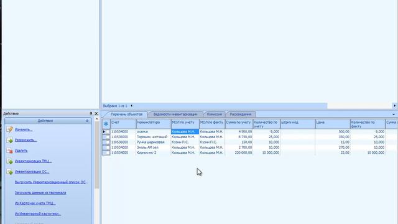
Task: Click the price cell 15,00
Action: pos(333,142)
